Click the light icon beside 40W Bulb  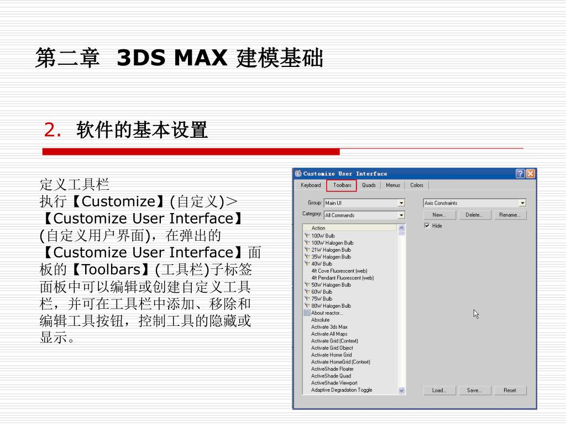pos(307,264)
